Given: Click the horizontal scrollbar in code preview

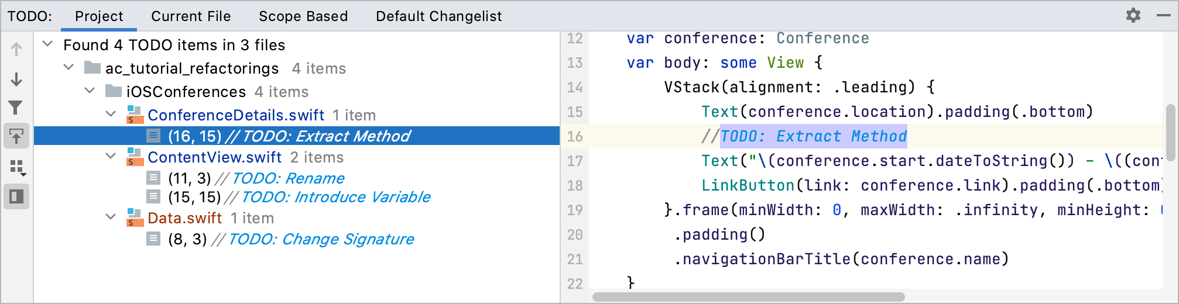Looking at the screenshot, I should pyautogui.click(x=748, y=297).
